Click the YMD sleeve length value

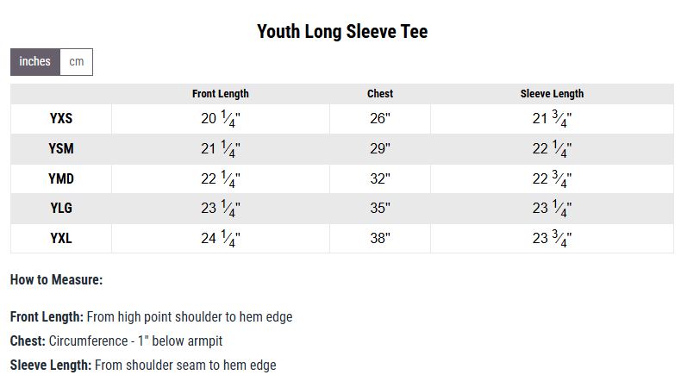[x=552, y=178]
